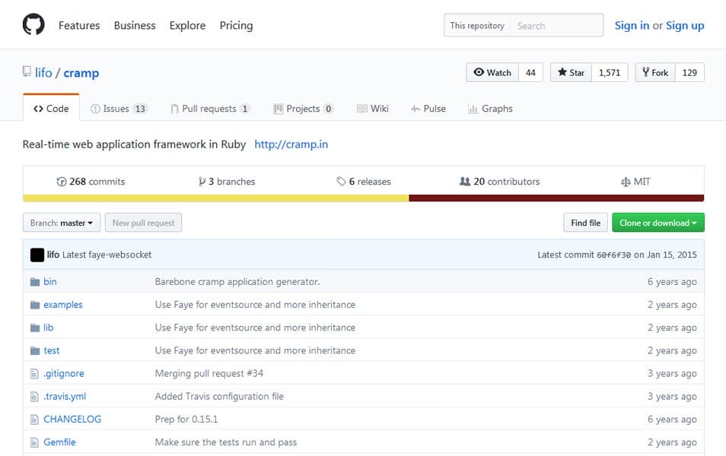Open the 'Barebone cramp application generator.' commit message
This screenshot has width=726, height=456.
(237, 282)
